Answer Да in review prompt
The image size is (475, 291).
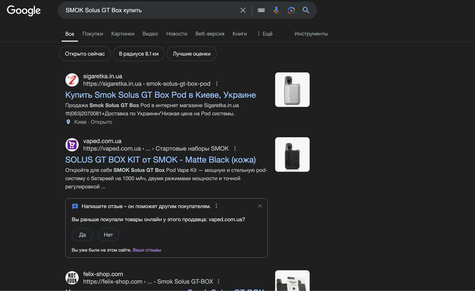tap(82, 235)
